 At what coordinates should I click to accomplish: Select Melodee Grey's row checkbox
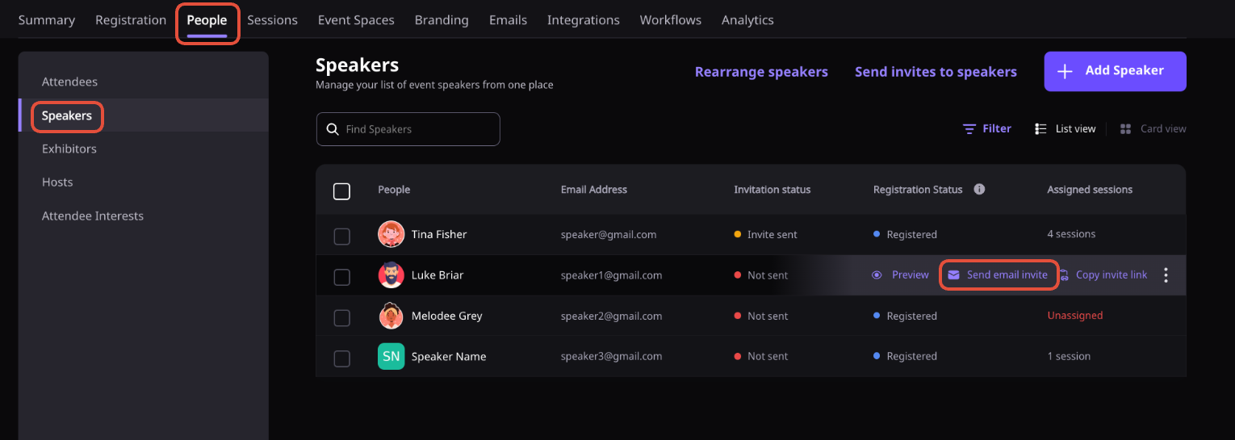point(341,317)
